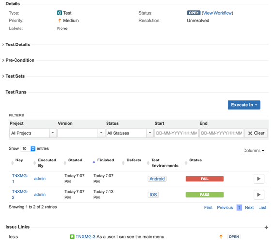The height and width of the screenshot is (247, 274).
Task: Click the X Clear filters button
Action: pyautogui.click(x=256, y=133)
